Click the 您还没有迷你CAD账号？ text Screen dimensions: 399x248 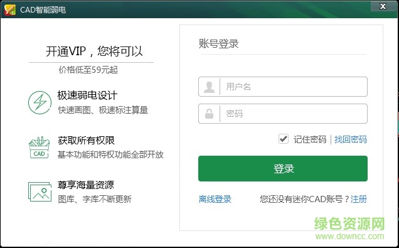(x=305, y=199)
